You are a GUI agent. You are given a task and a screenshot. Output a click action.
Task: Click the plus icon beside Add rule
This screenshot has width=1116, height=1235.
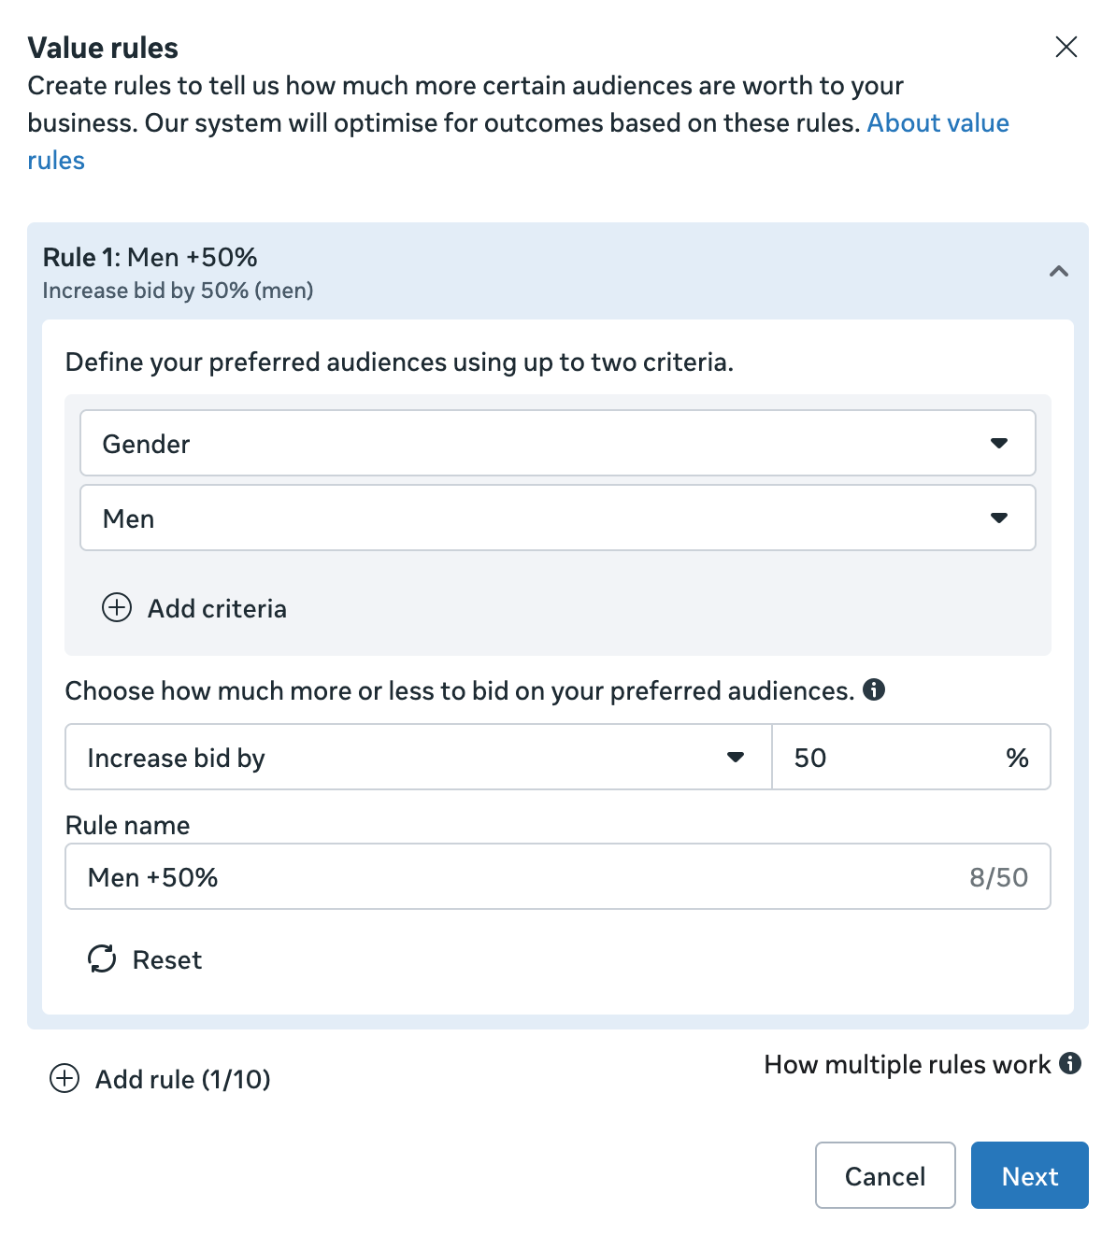tap(64, 1079)
